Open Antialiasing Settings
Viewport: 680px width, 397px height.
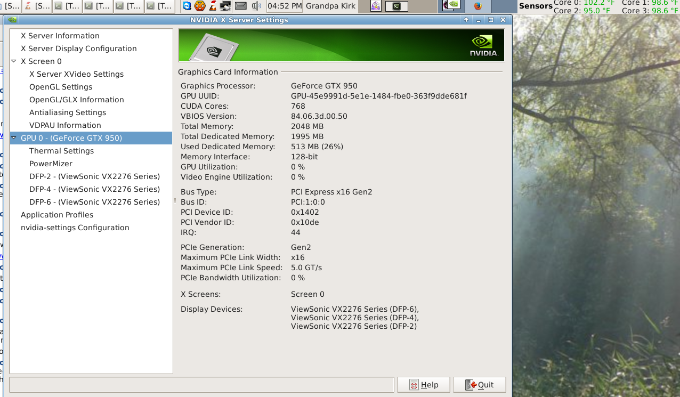pyautogui.click(x=68, y=112)
